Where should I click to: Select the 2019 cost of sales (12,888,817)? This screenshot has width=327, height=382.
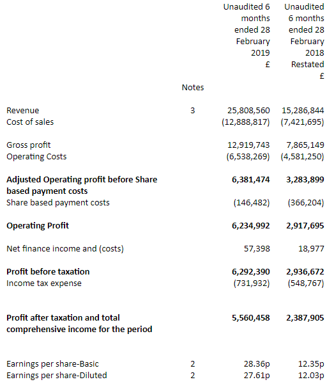pos(245,122)
